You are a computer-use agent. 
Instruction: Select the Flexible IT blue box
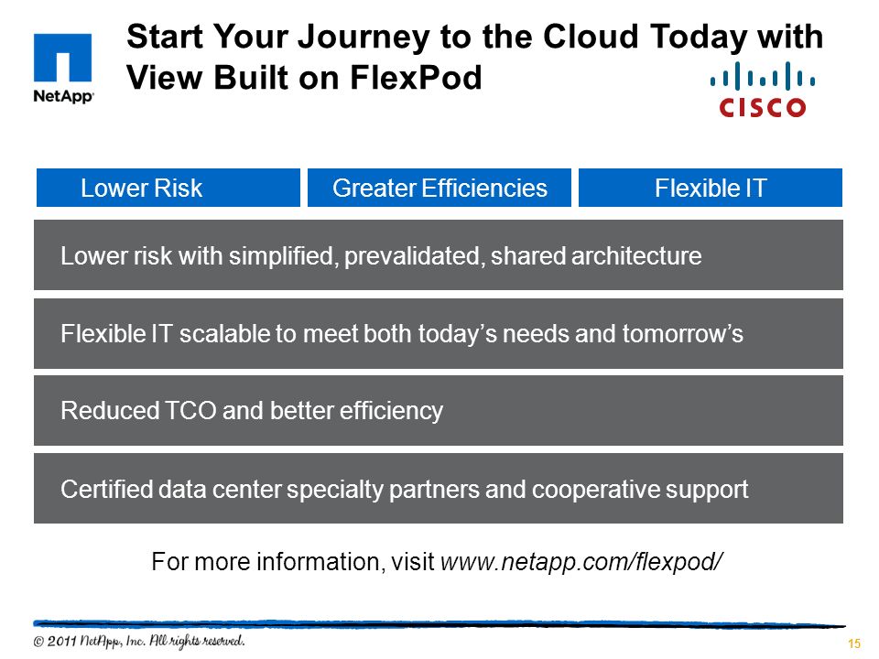pyautogui.click(x=711, y=188)
